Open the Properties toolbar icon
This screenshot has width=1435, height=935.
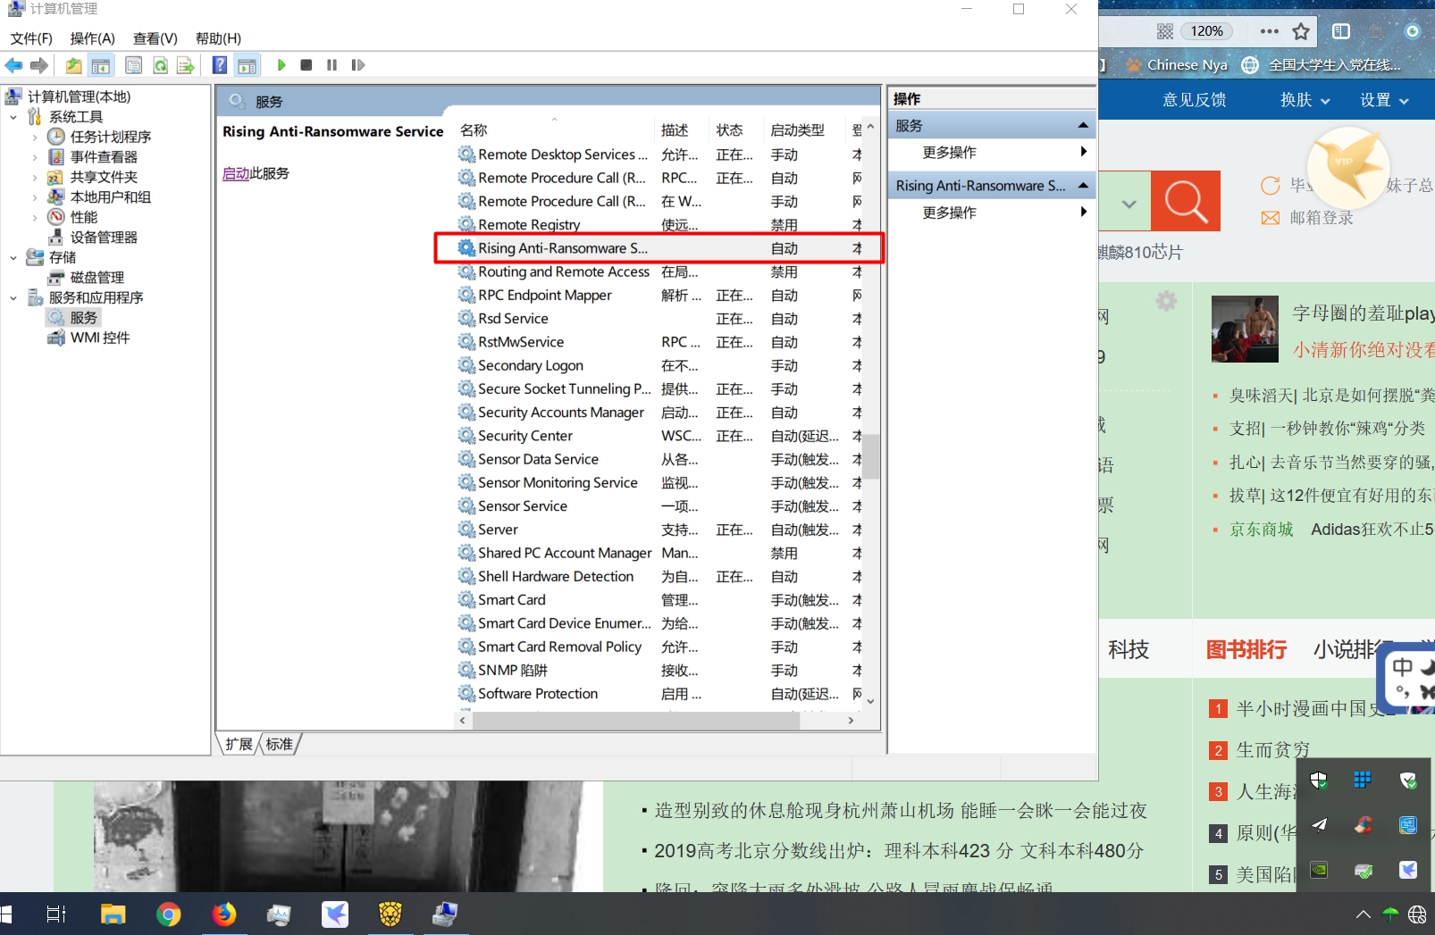coord(133,65)
